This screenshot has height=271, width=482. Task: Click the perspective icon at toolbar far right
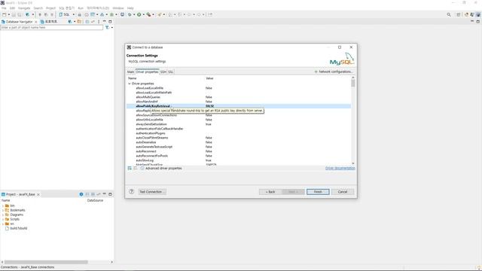pos(478,14)
